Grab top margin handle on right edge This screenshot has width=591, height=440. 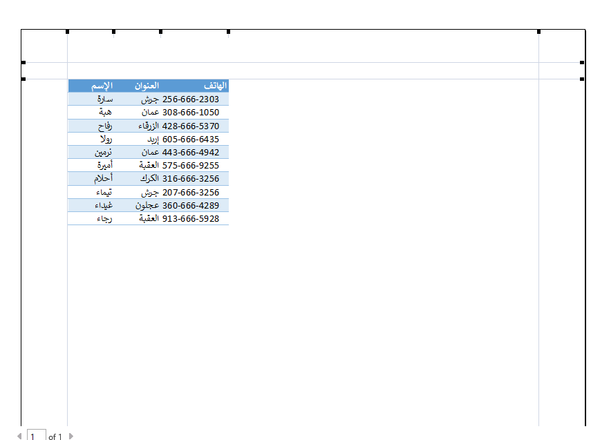582,79
